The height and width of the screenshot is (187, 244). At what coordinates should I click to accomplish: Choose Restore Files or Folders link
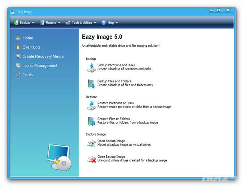[113, 119]
